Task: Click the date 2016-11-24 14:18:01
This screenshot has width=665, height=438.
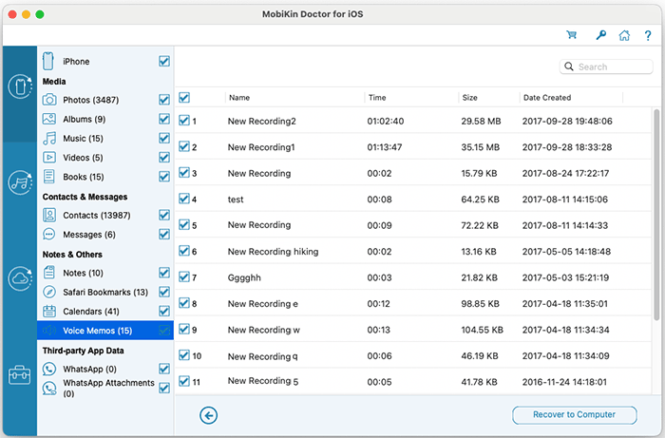Action: [564, 382]
